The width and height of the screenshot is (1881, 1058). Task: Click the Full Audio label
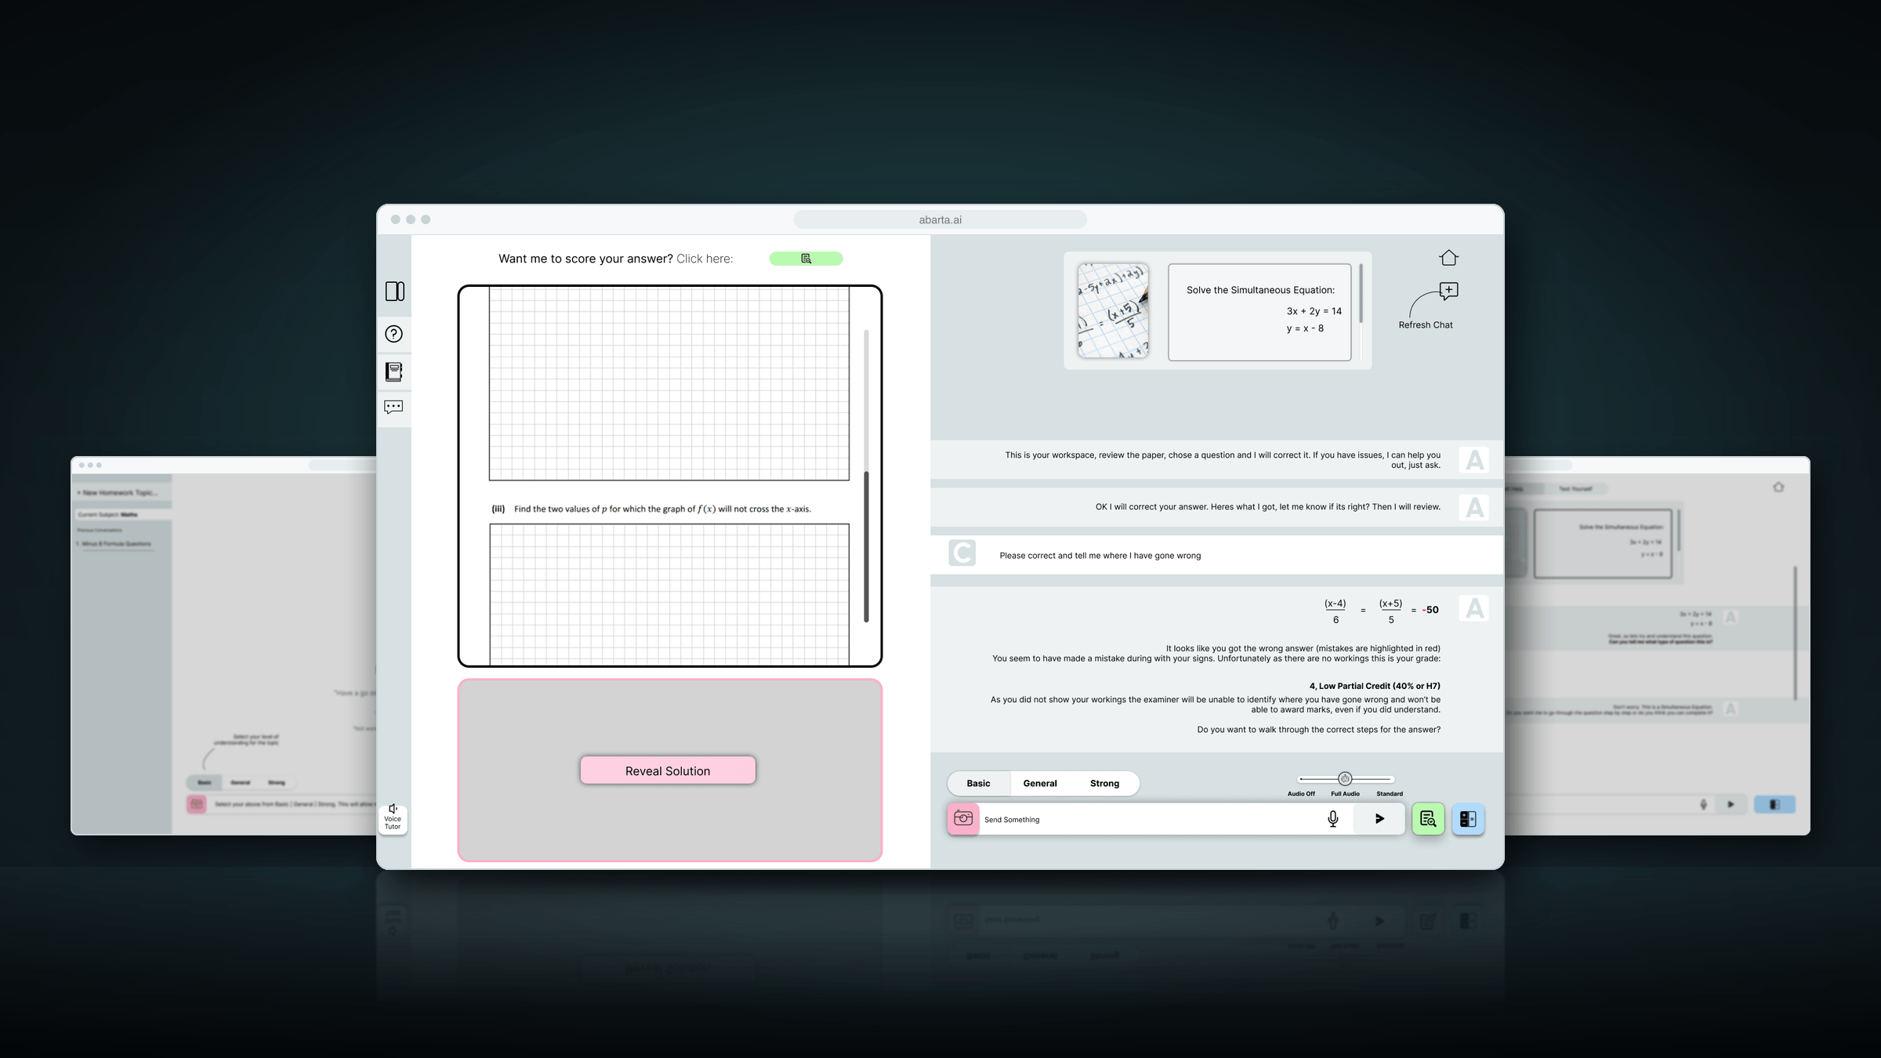coord(1345,794)
